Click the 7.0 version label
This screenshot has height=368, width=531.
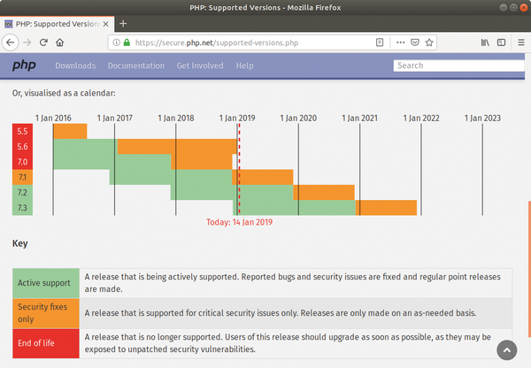(x=22, y=162)
